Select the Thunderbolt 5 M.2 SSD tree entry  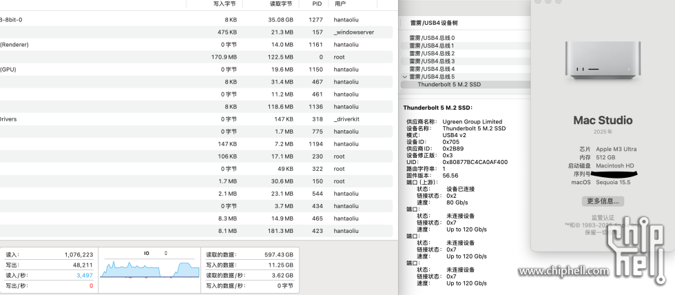click(x=449, y=84)
